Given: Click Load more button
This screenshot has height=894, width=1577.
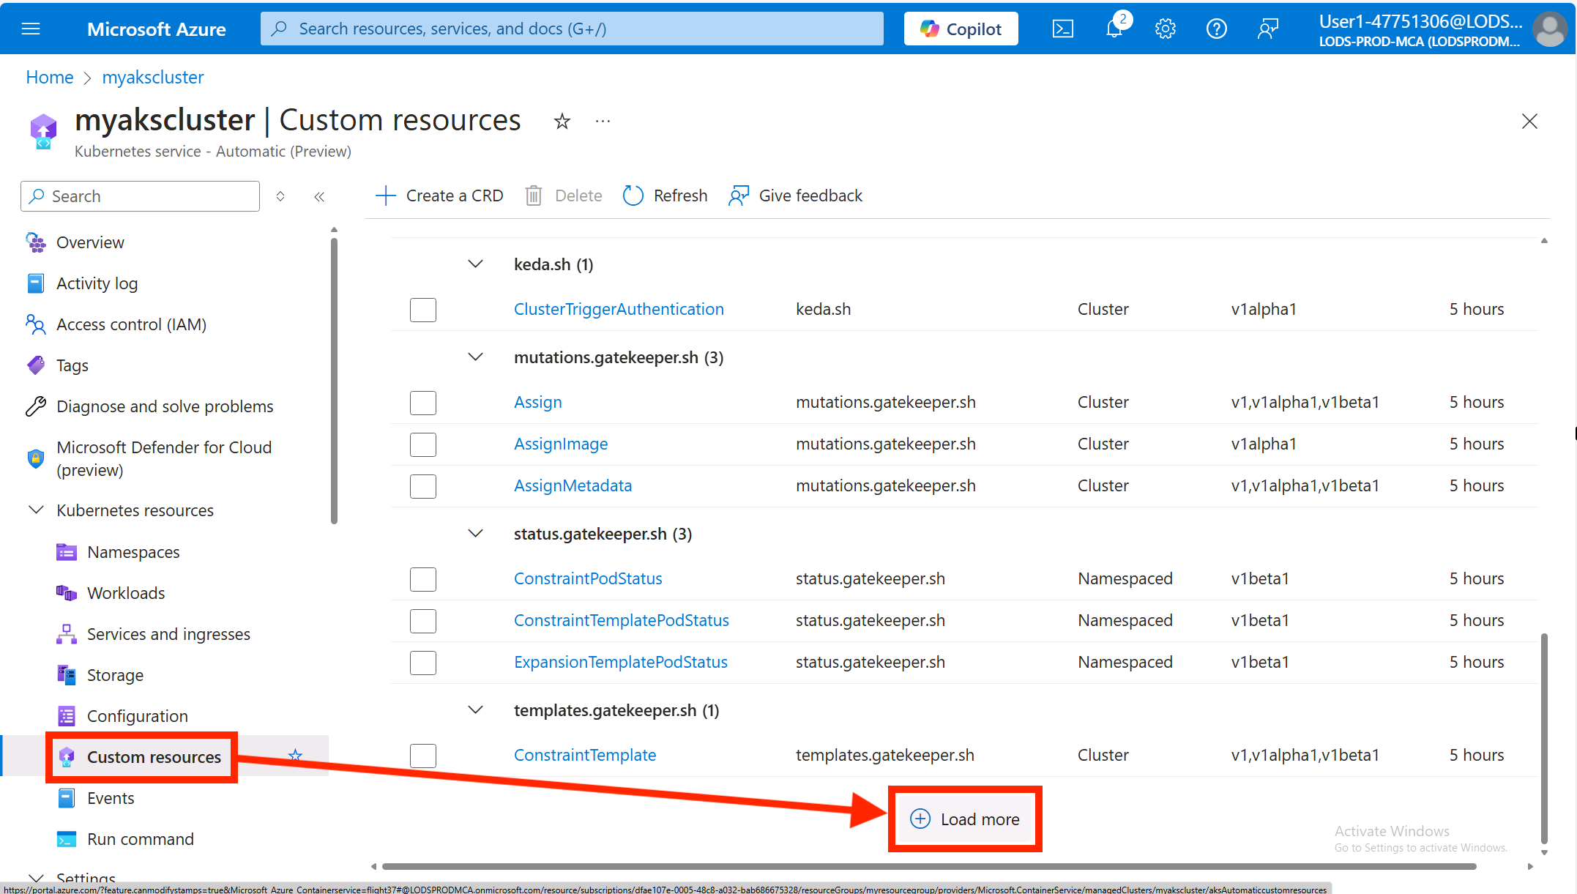Looking at the screenshot, I should (964, 819).
